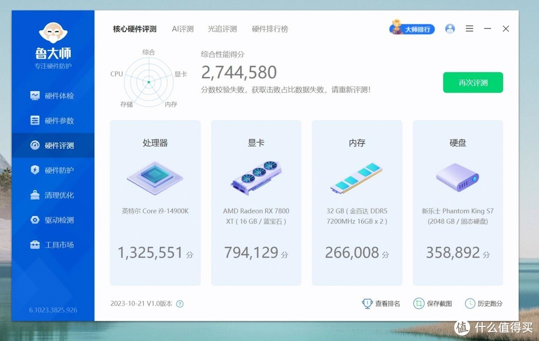Switch to the 核心硬件评测 tab

(135, 29)
